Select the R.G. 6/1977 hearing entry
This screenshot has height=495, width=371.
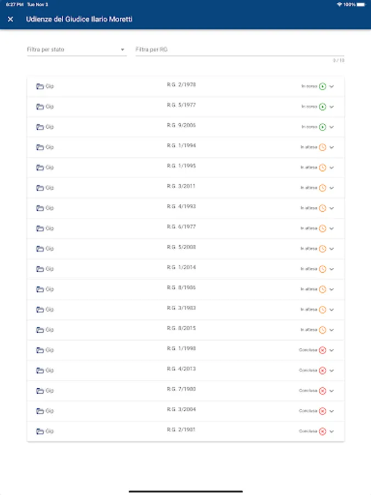click(186, 228)
